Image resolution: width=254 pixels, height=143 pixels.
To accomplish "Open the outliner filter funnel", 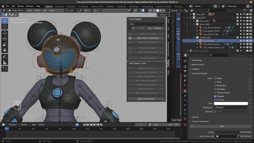I will tap(245, 11).
